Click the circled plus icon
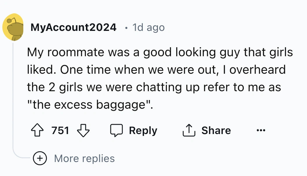 [x=40, y=159]
